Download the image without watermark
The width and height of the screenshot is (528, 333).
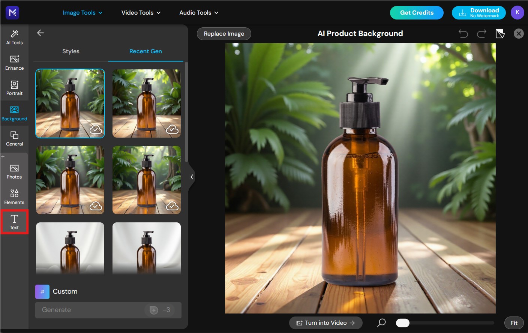tap(478, 13)
